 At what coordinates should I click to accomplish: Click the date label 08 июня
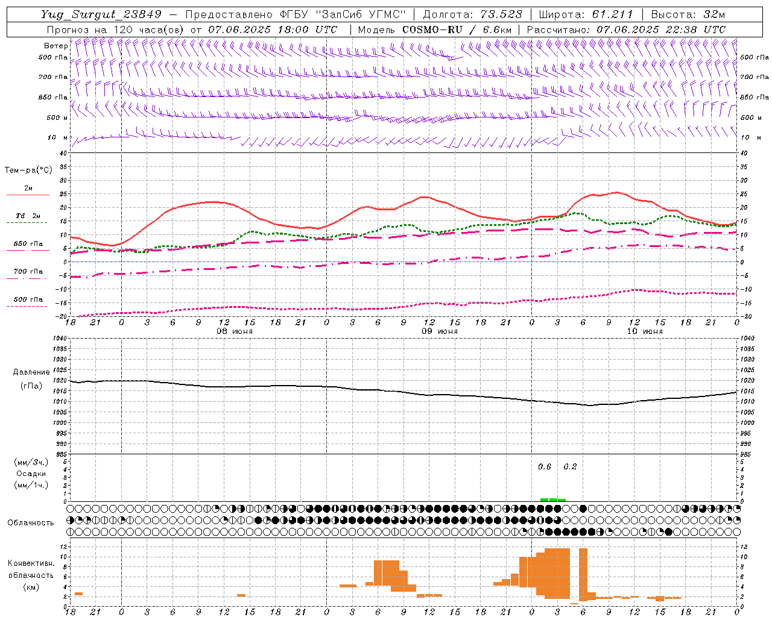(x=235, y=331)
